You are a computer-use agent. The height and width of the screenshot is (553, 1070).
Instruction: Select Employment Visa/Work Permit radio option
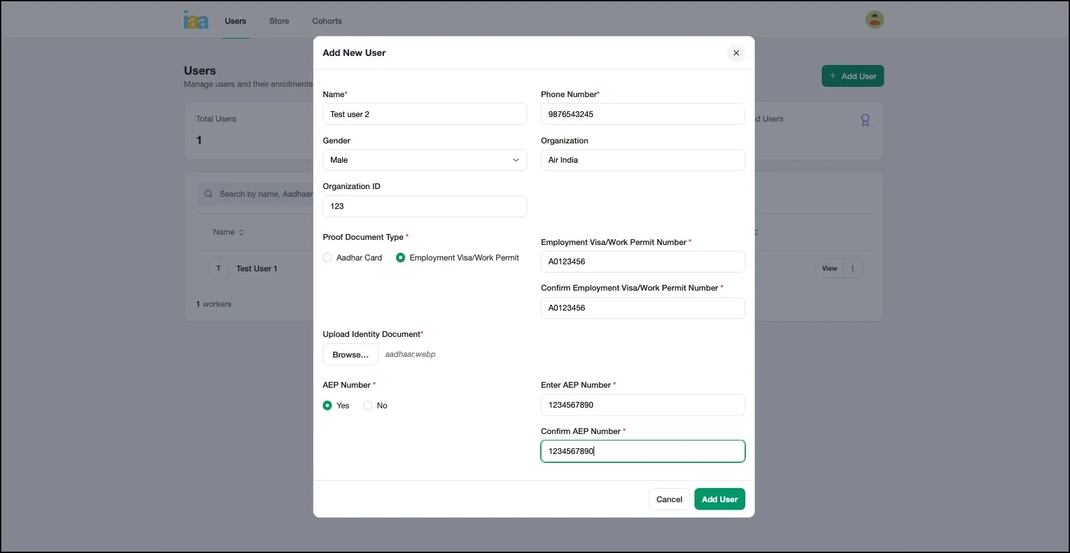click(401, 258)
